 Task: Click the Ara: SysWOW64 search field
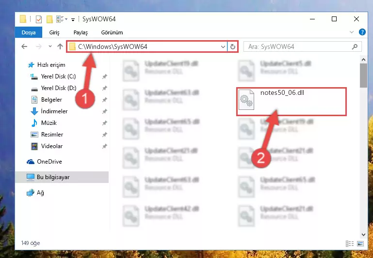302,47
